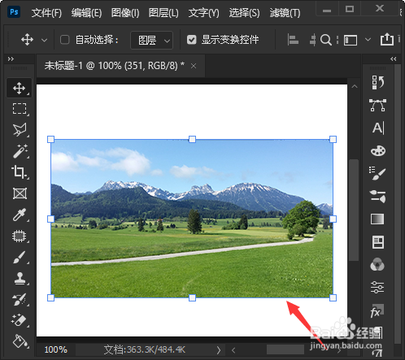405x360 pixels.
Task: Click the 100% zoom level field
Action: click(56, 349)
